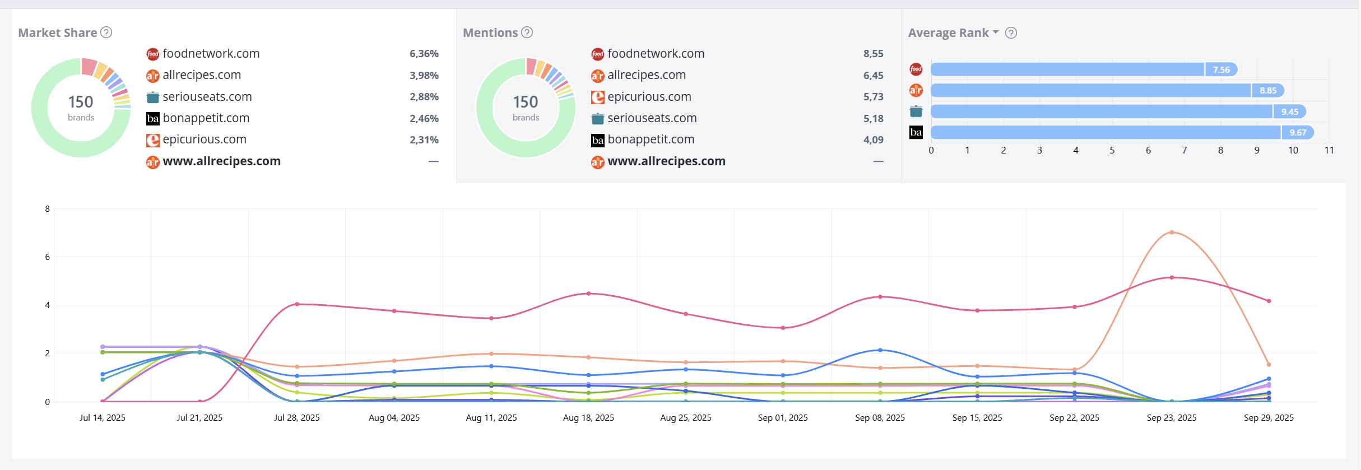Screen dimensions: 1361x470
Task: Click orange line peak at Sep 23, 2025
Action: (x=1172, y=232)
